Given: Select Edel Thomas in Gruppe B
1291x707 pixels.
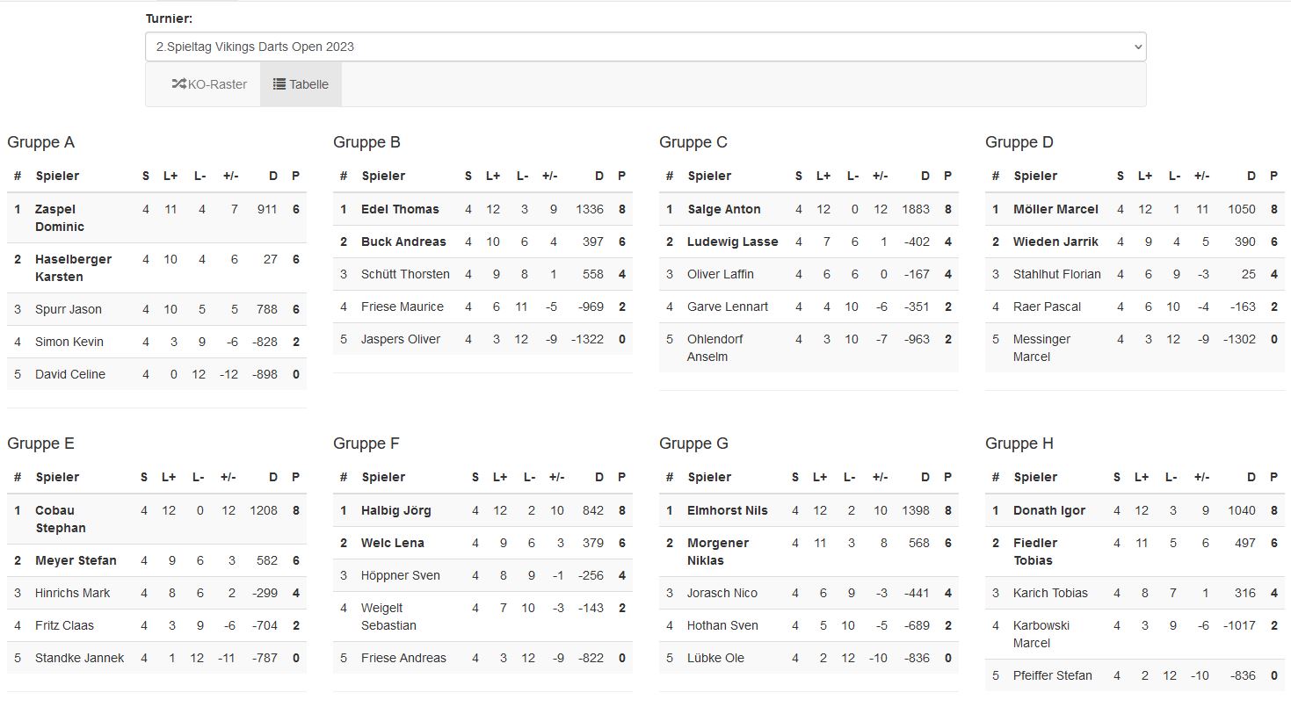Looking at the screenshot, I should coord(400,209).
